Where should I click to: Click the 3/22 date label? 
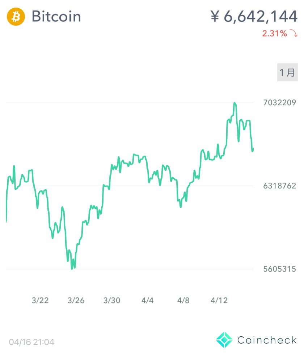click(x=40, y=300)
